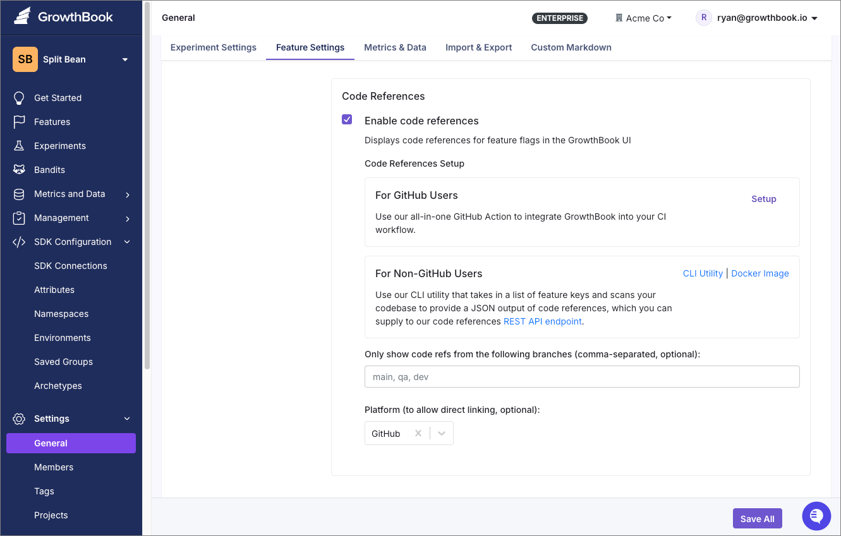
Task: Remove GitHub from the Platform selection
Action: [x=418, y=433]
